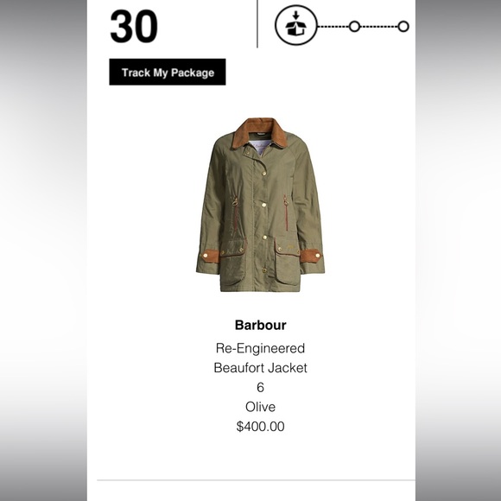Click the dotted segment before the last progress circle
The image size is (501, 501).
pos(379,26)
